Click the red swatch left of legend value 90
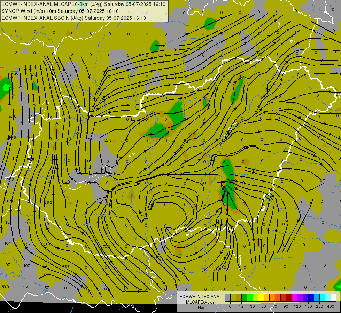The width and height of the screenshot is (341, 313). [284, 297]
